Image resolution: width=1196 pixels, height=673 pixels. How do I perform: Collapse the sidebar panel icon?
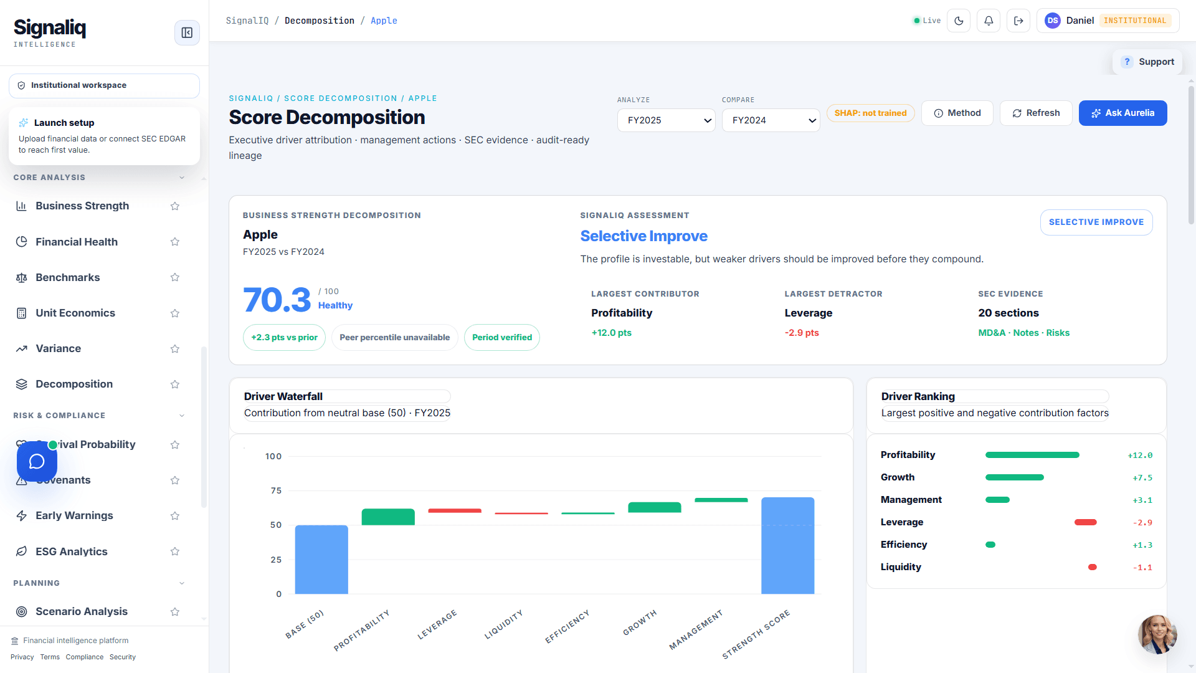pos(187,33)
